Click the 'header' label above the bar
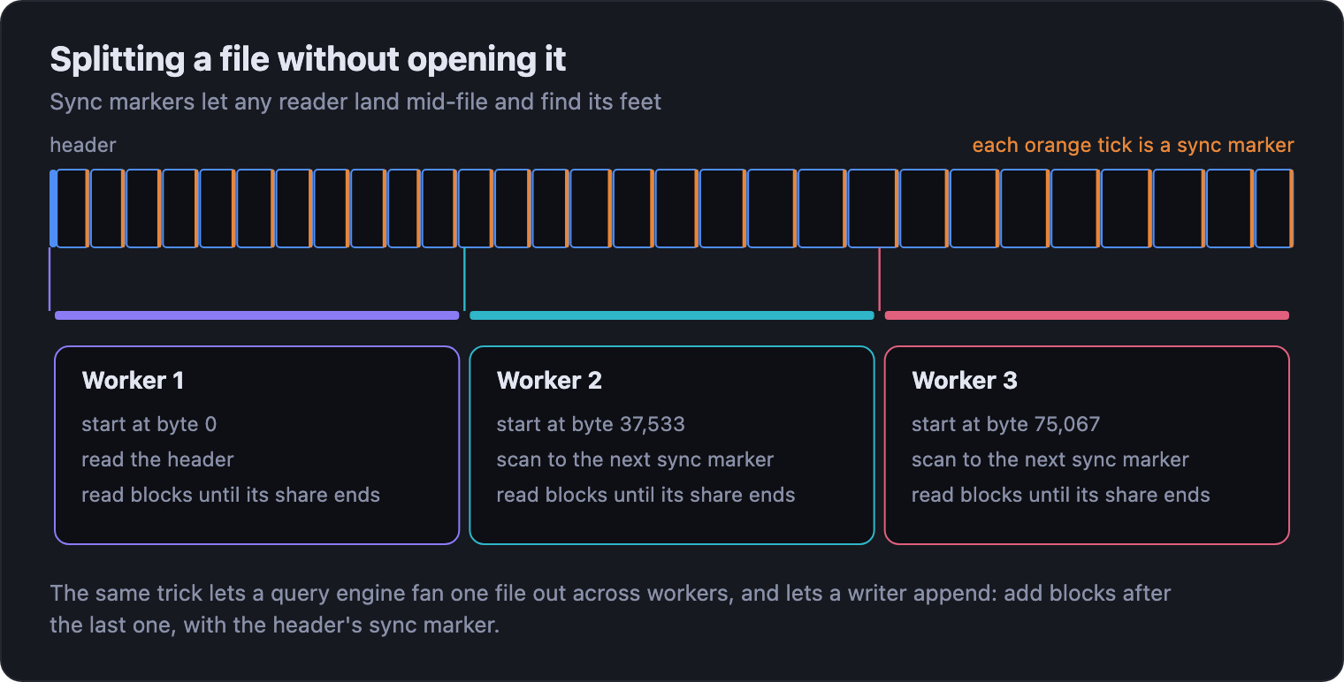This screenshot has width=1344, height=682. point(83,145)
